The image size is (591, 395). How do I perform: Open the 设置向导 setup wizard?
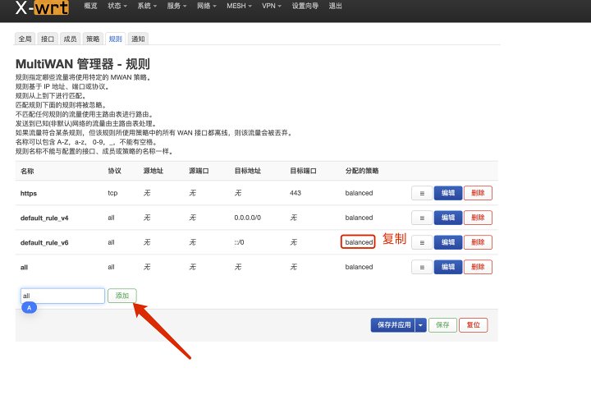[305, 6]
